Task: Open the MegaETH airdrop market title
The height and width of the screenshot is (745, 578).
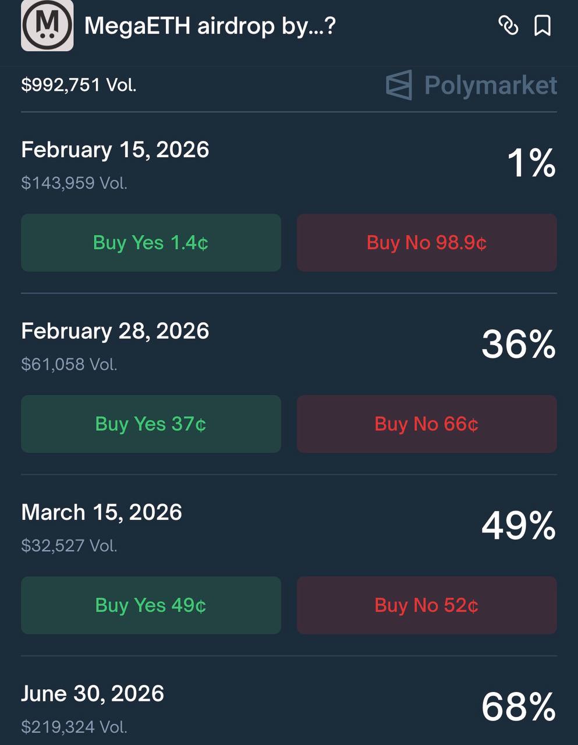Action: [x=210, y=26]
